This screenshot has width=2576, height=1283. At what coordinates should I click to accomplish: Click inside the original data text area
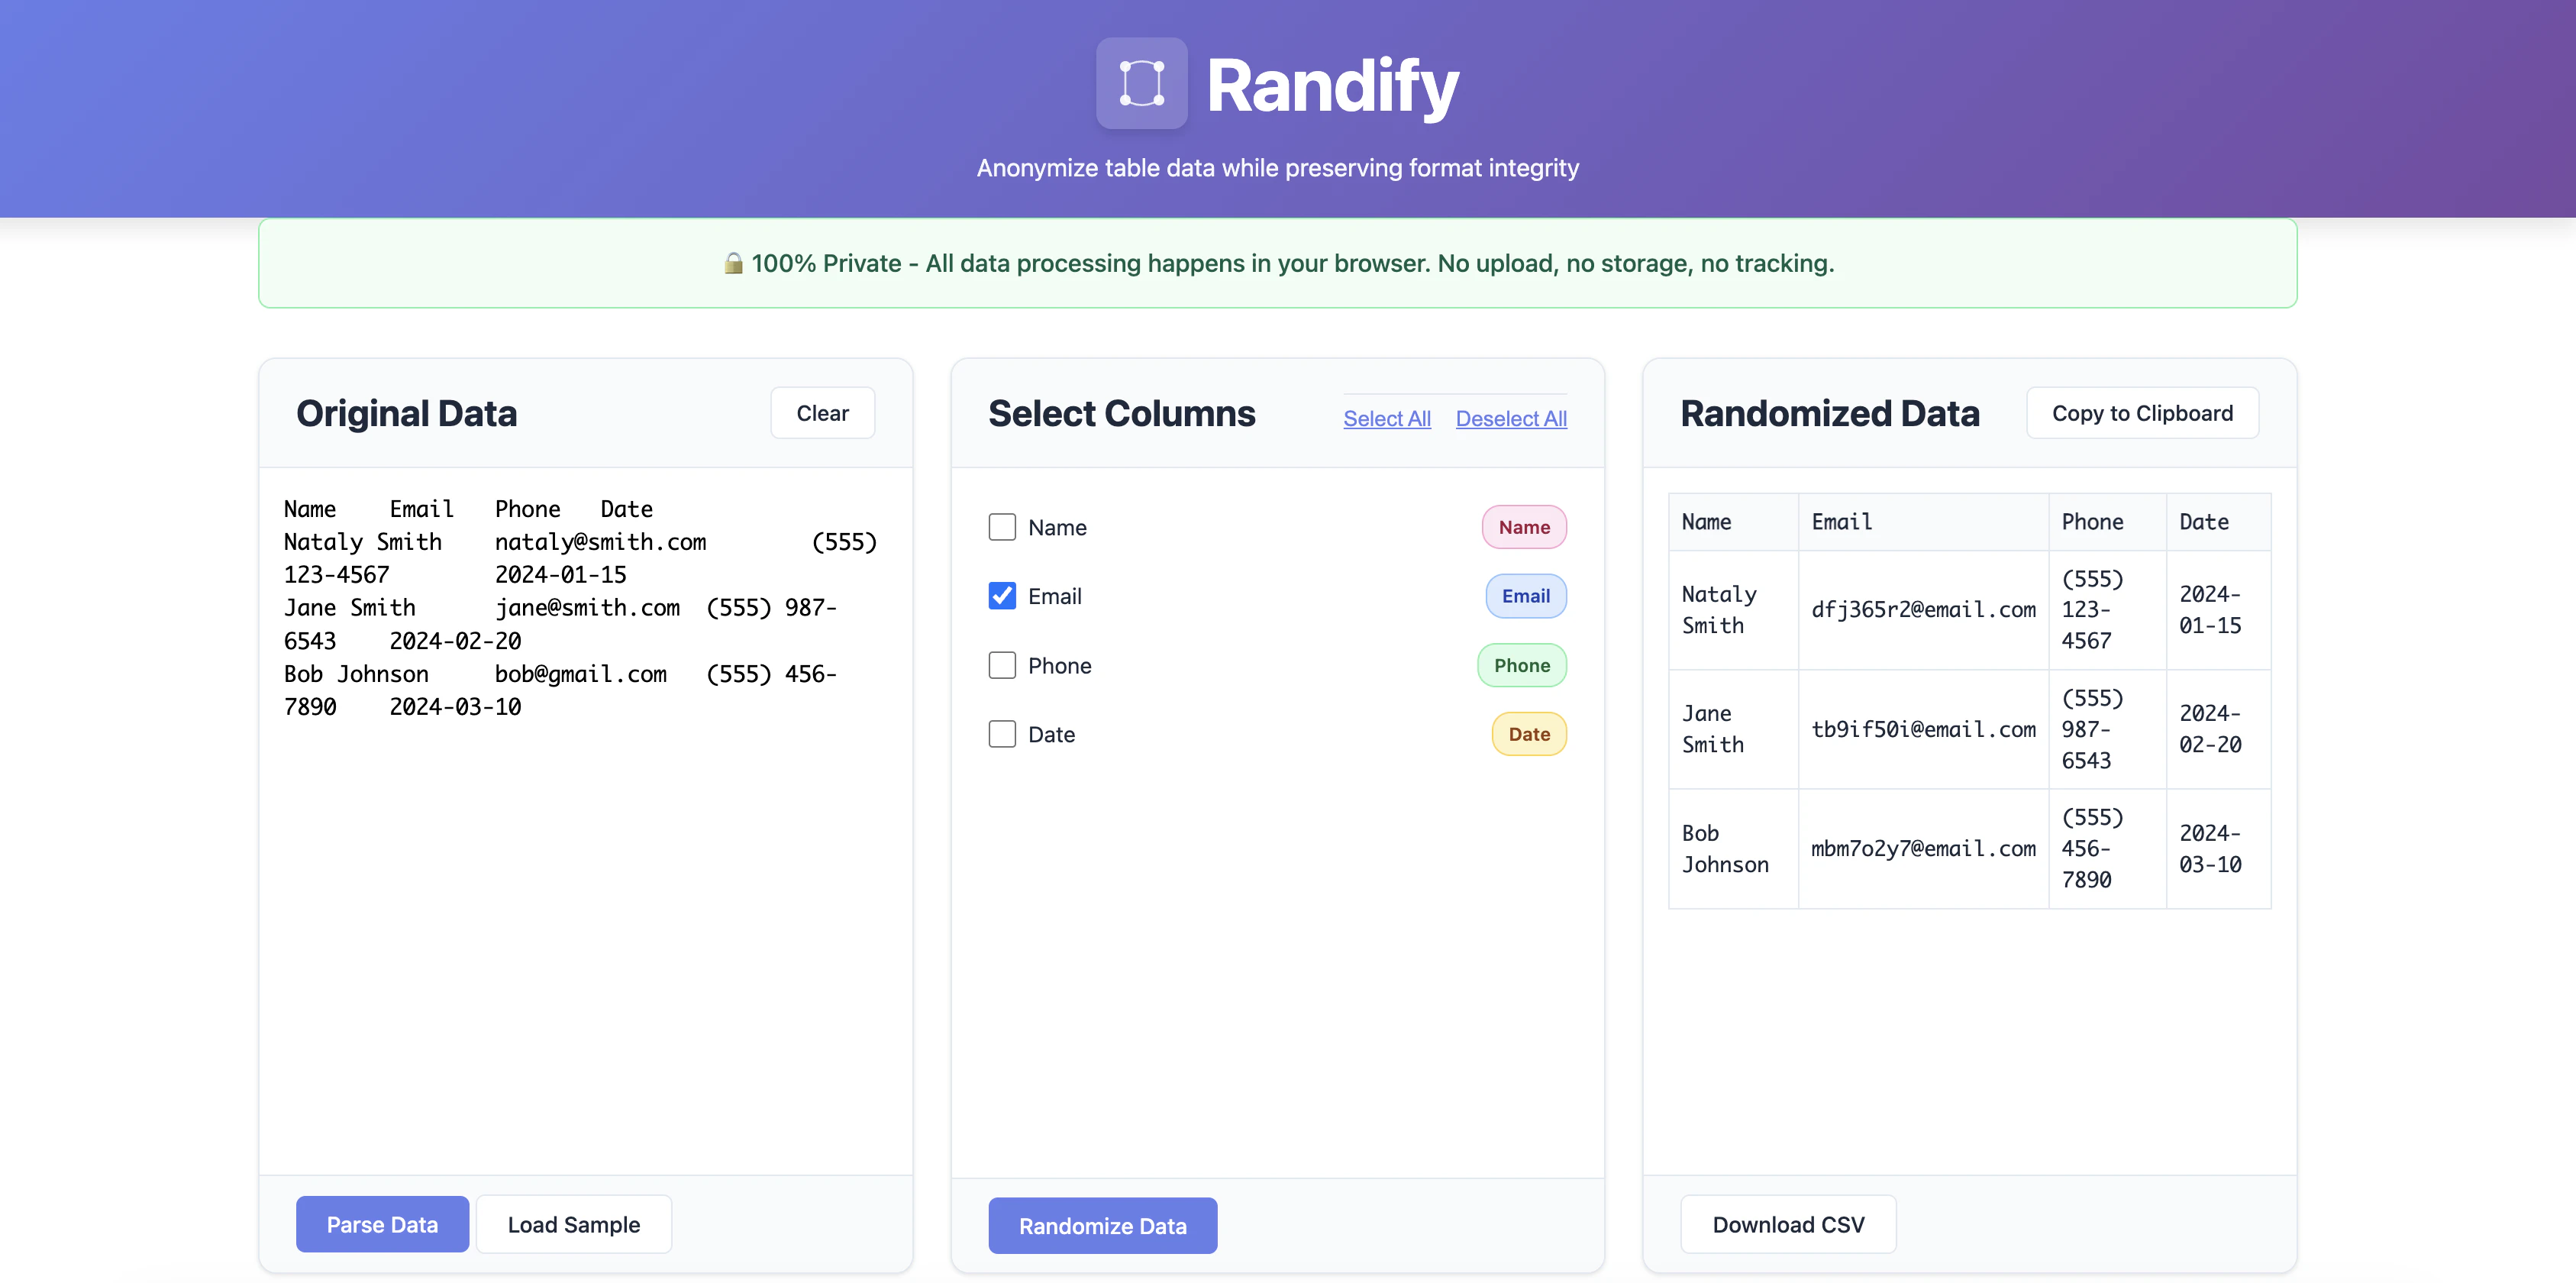(585, 820)
